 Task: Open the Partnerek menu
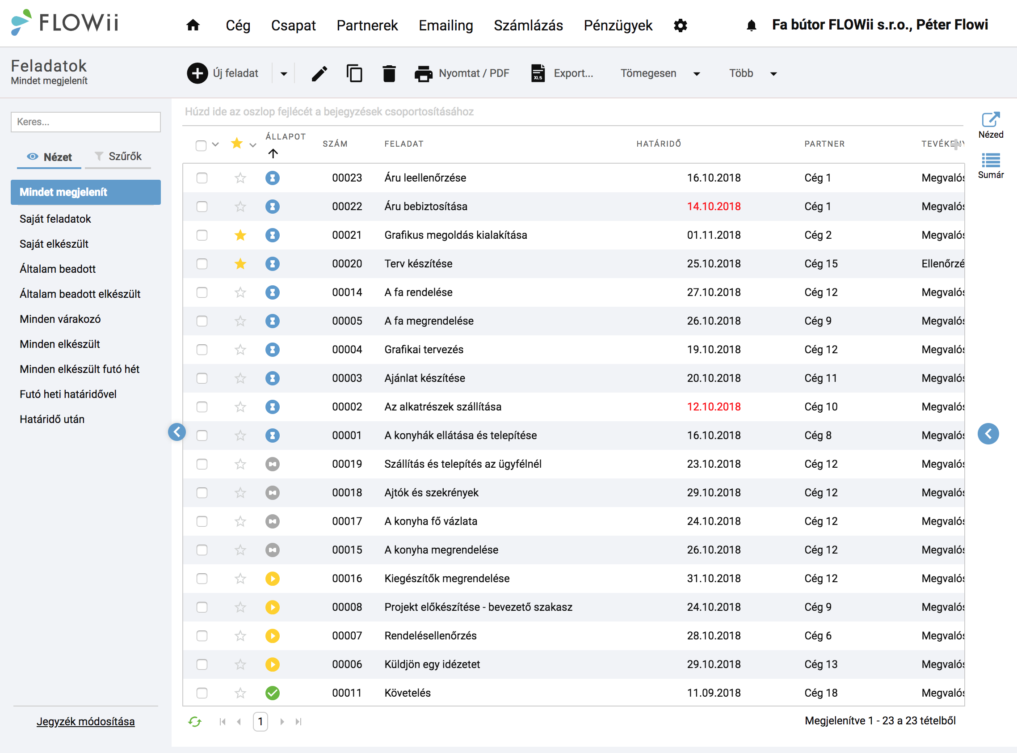coord(367,25)
